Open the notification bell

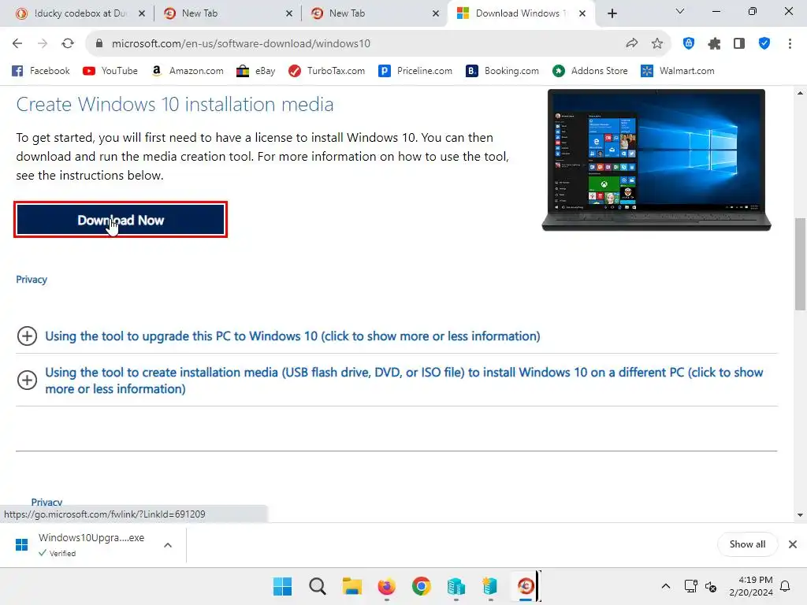(x=785, y=586)
